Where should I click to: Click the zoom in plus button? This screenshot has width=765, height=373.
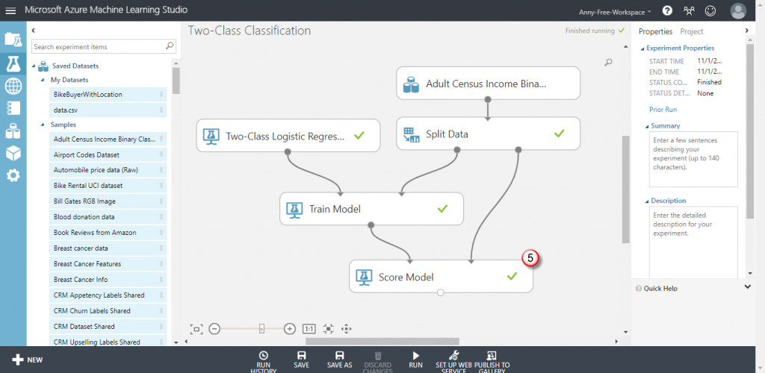click(290, 329)
